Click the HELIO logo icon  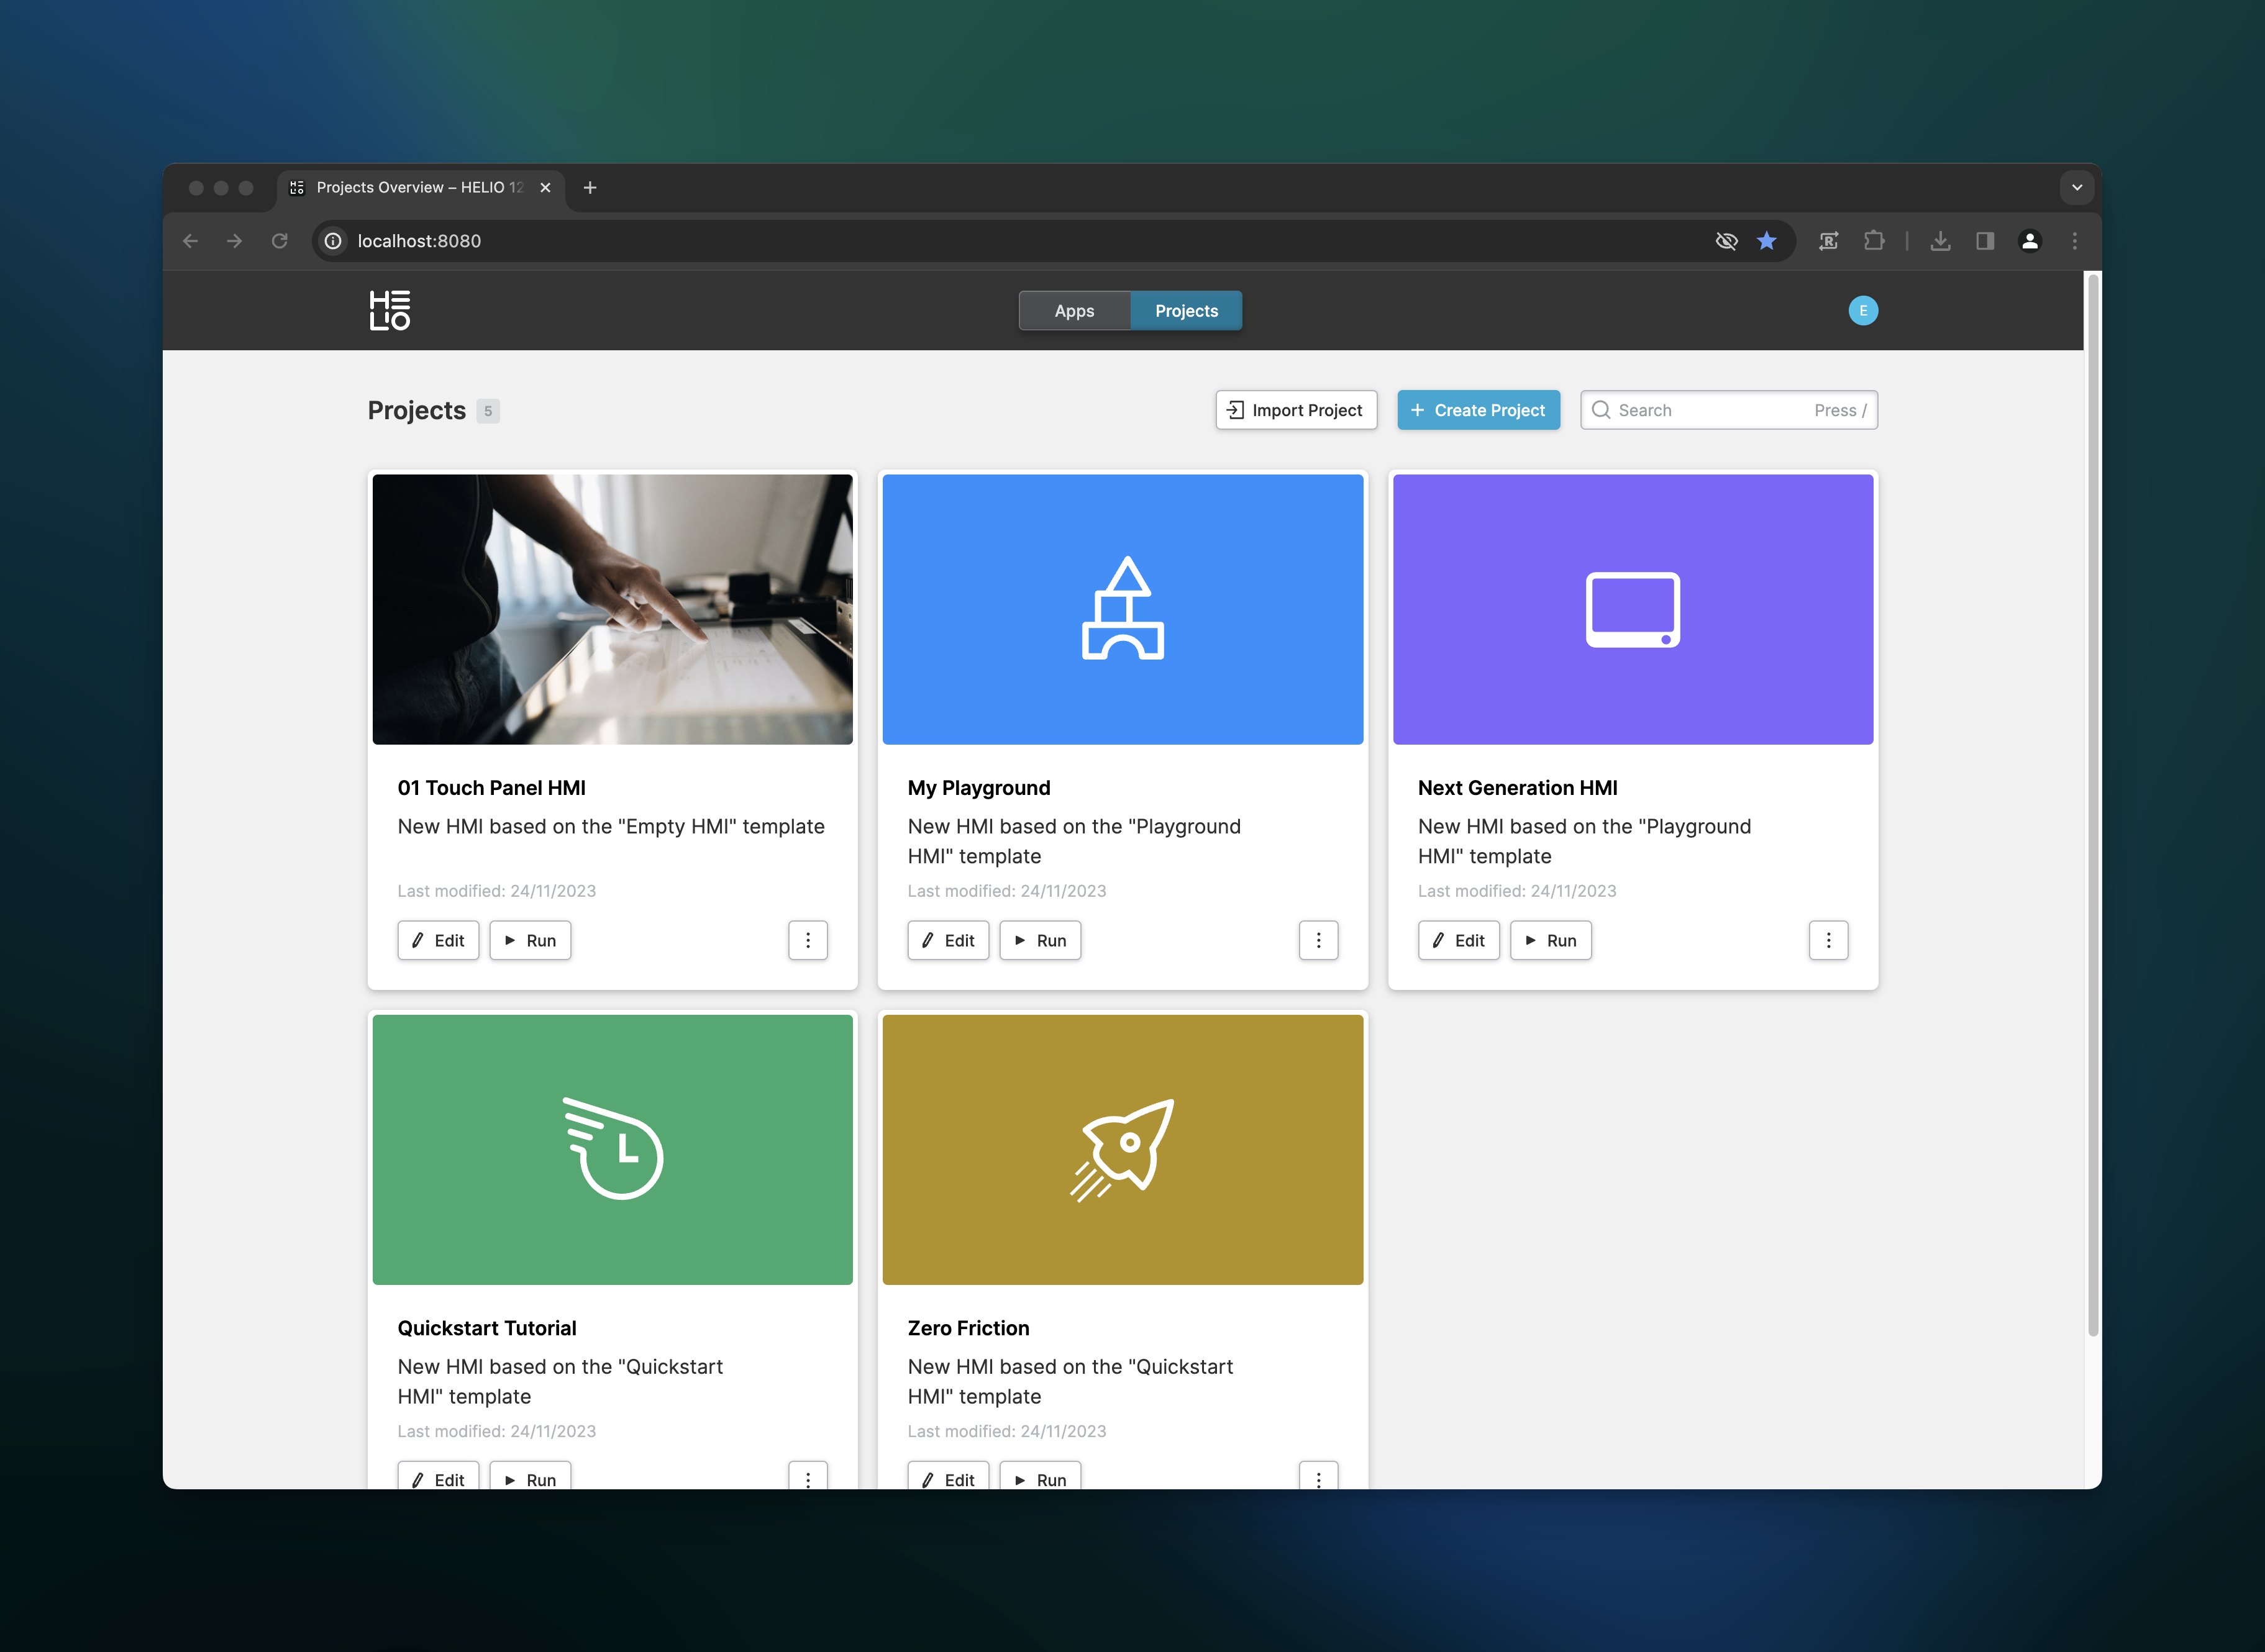click(389, 310)
